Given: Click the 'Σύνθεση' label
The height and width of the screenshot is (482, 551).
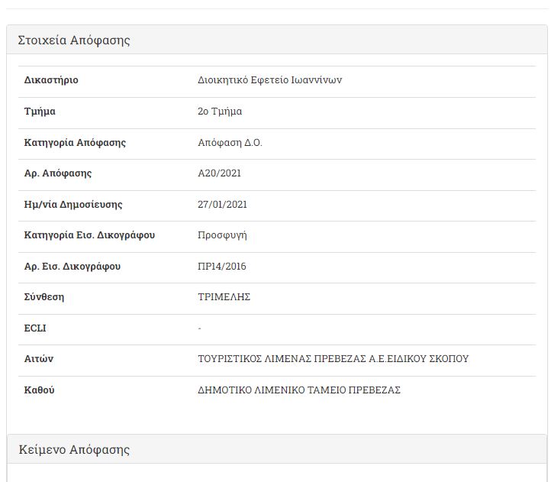Looking at the screenshot, I should [x=44, y=297].
